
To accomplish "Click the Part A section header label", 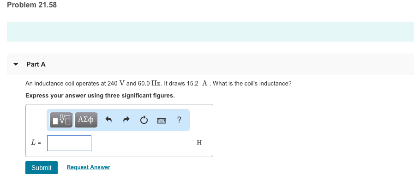I will point(36,64).
